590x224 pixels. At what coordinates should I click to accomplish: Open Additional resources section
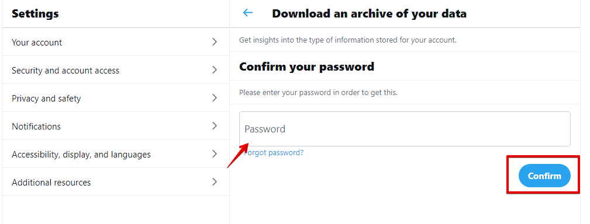point(116,182)
